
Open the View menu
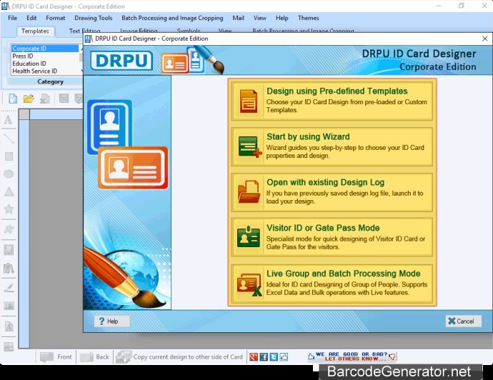(x=259, y=18)
